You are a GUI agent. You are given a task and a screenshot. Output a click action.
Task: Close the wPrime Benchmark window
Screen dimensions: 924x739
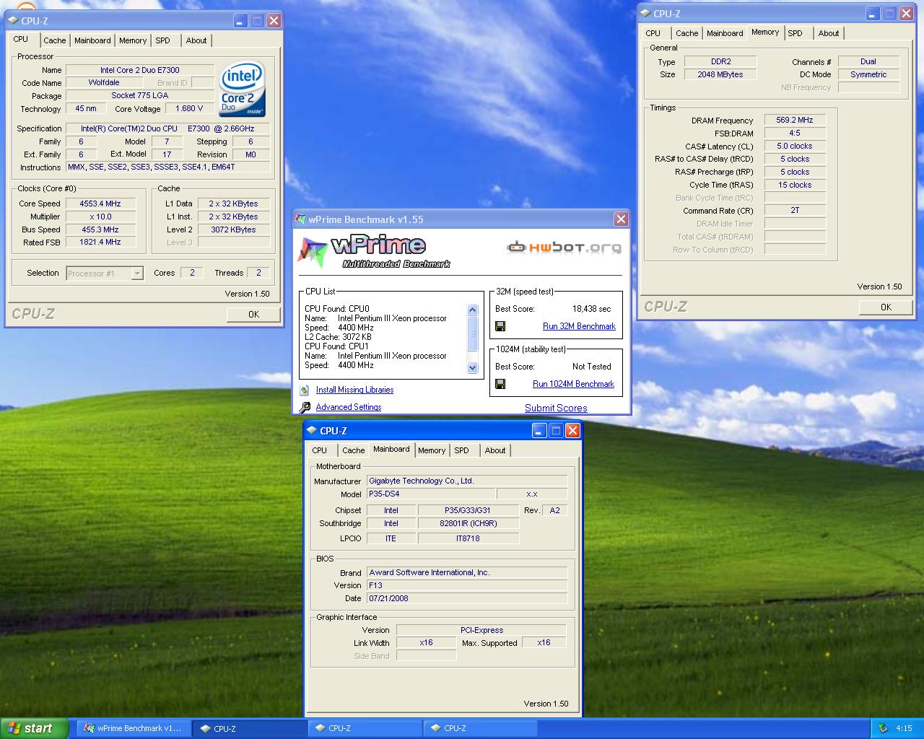pos(621,219)
